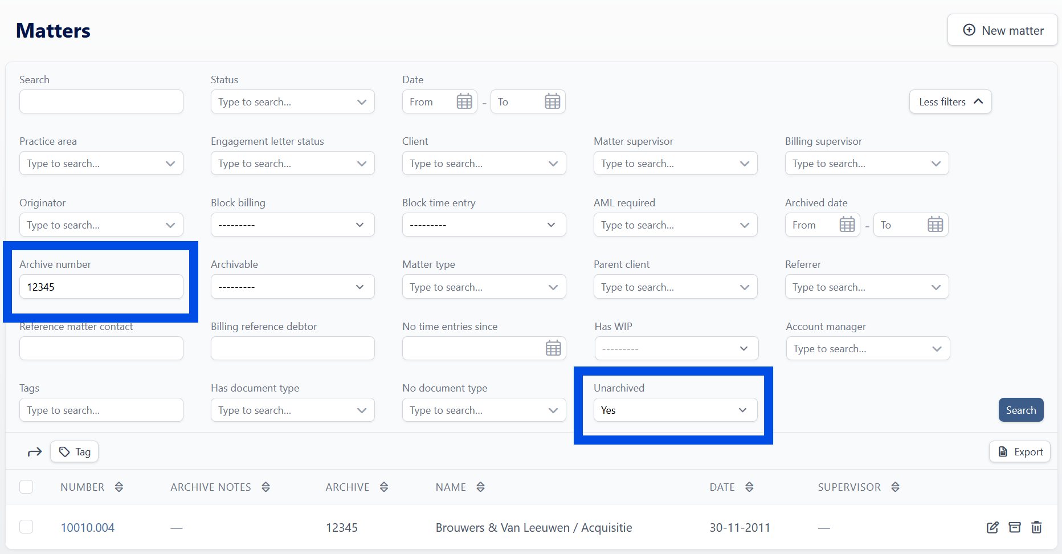This screenshot has height=554, width=1062.
Task: Click the Billing reference debtor field
Action: [293, 348]
